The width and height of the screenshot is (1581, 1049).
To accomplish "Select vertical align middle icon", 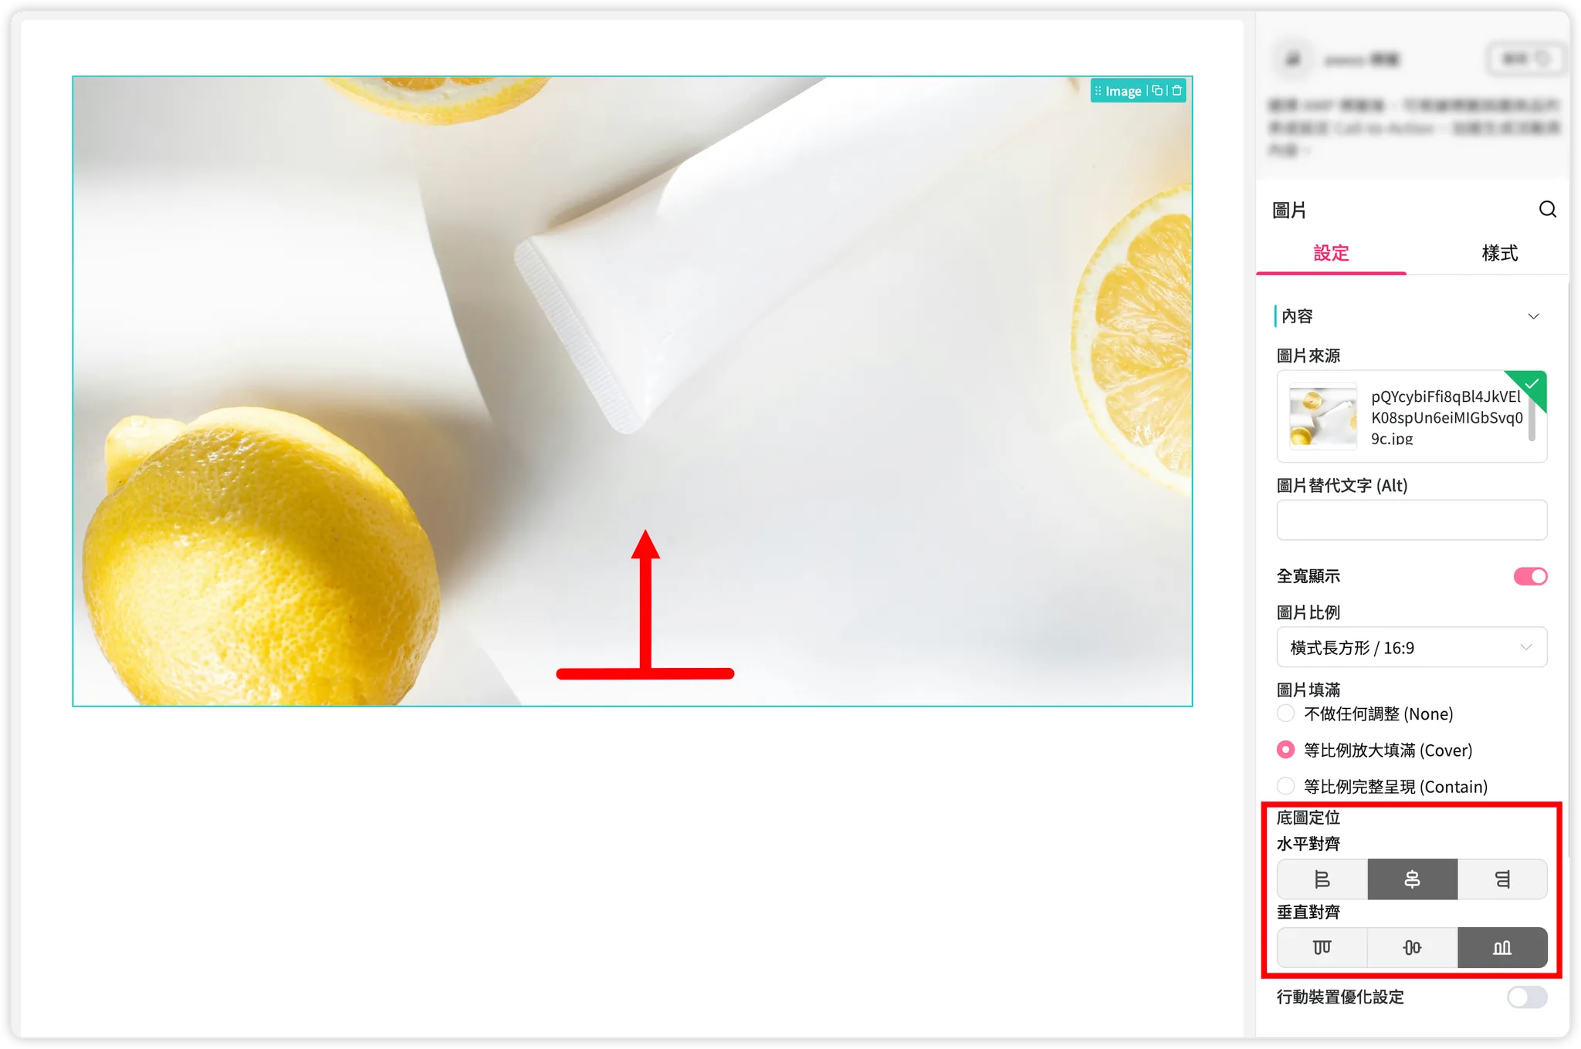I will [1412, 947].
